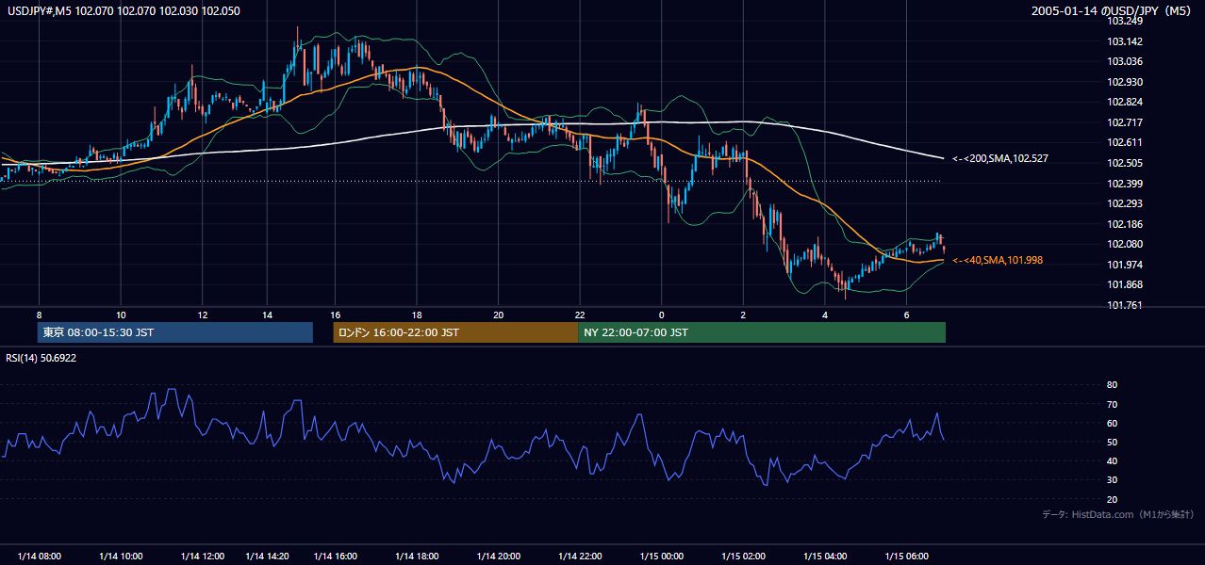The height and width of the screenshot is (565, 1205).
Task: Click the RSI 80 level label
Action: [x=1112, y=385]
